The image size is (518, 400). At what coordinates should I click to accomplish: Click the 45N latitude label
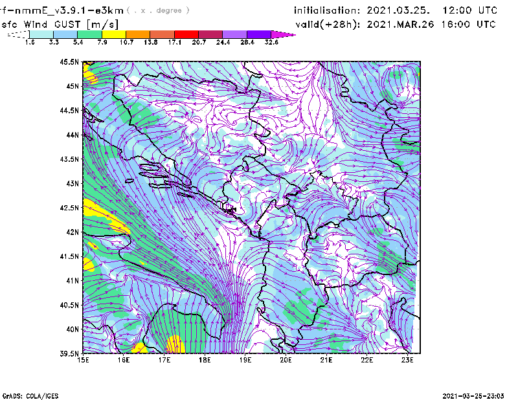point(73,86)
